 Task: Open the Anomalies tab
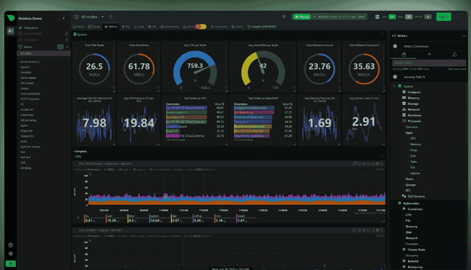219,27
